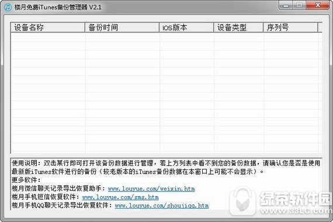
Task: Sort by 设备类型 column header
Action: click(238, 27)
